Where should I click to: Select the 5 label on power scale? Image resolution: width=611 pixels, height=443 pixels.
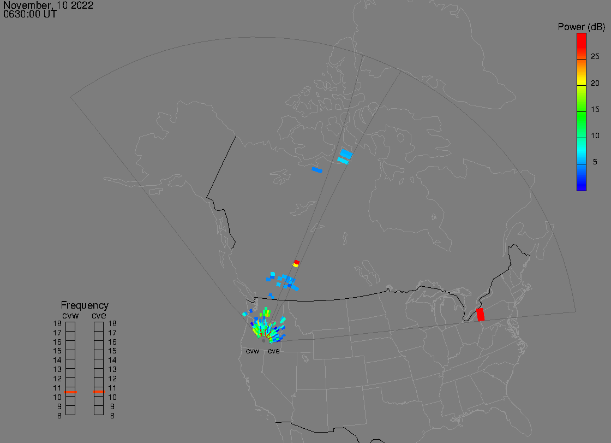coord(595,162)
